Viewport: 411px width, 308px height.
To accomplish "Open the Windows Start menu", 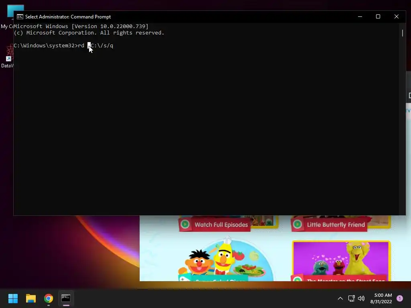I will click(13, 298).
